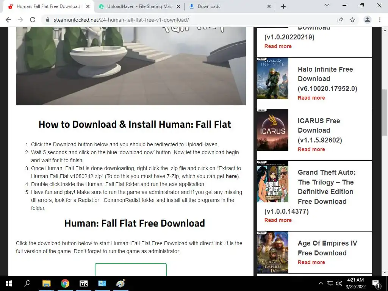Click taskbar icon between 7-Zip and Paint
388x291 pixels.
[x=102, y=283]
